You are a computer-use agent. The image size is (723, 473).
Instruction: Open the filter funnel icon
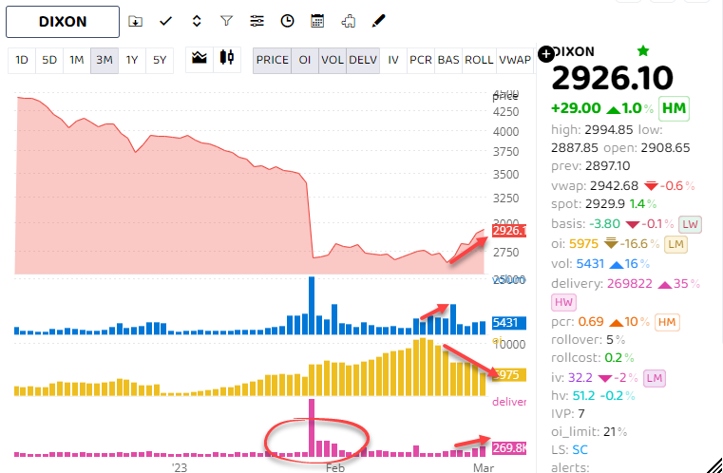point(226,21)
